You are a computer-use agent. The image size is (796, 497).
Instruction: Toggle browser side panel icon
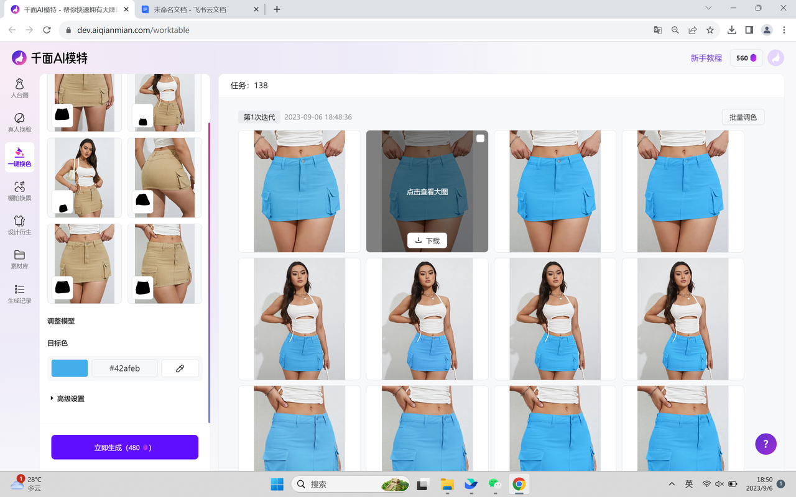(x=749, y=30)
